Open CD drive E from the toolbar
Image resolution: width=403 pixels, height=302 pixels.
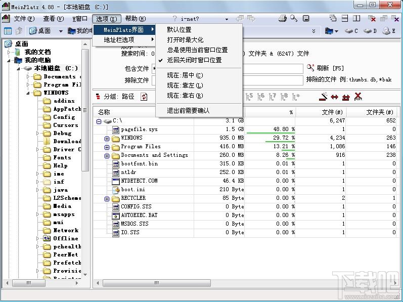click(389, 31)
